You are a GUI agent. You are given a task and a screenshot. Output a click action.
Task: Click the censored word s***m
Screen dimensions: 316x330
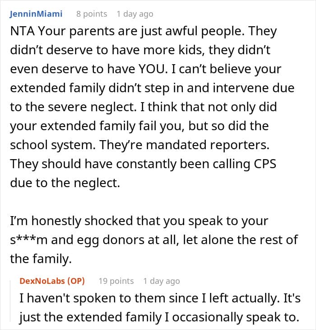[29, 240]
